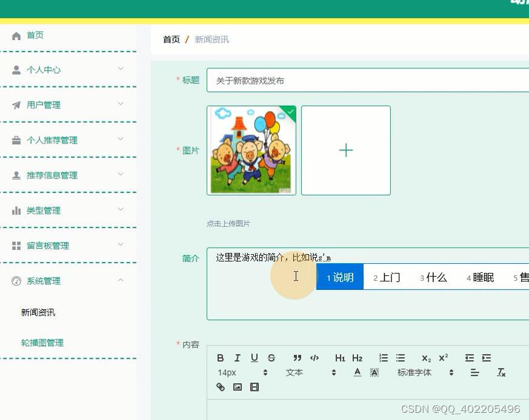Toggle strikethrough formatting in editor

(271, 358)
